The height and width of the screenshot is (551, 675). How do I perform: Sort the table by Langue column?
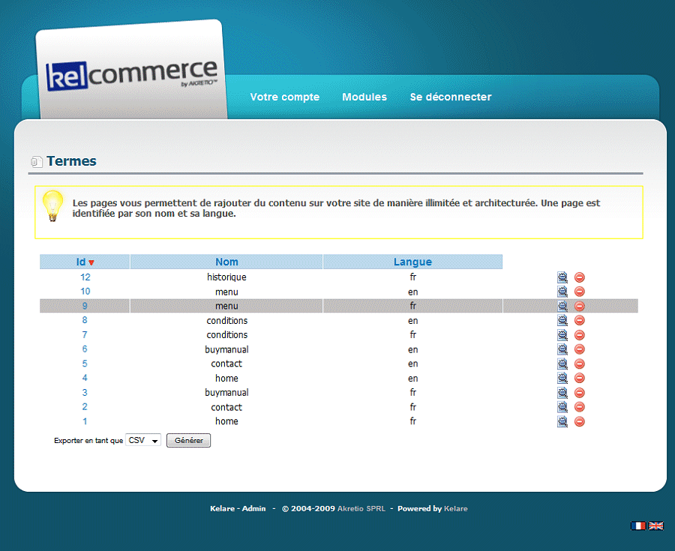[412, 262]
